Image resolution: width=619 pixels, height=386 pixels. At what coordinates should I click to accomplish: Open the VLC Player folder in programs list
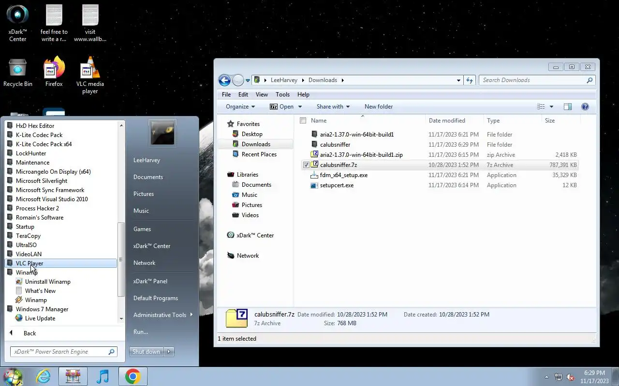point(61,263)
